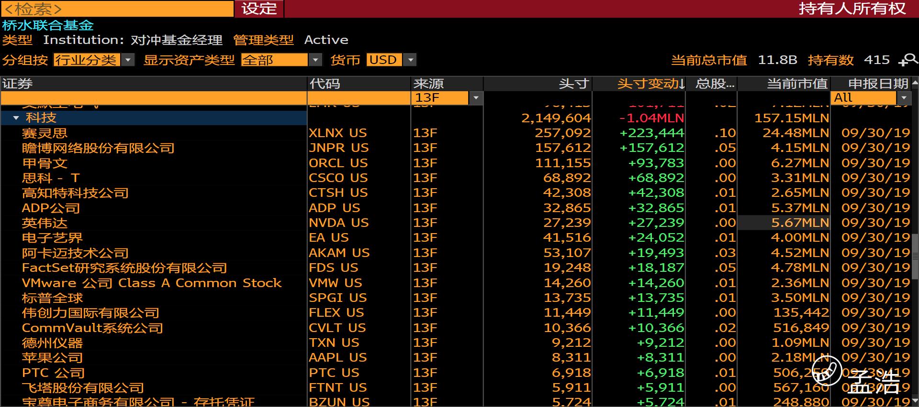Click the scrollbar up arrow
The height and width of the screenshot is (407, 919).
click(915, 83)
